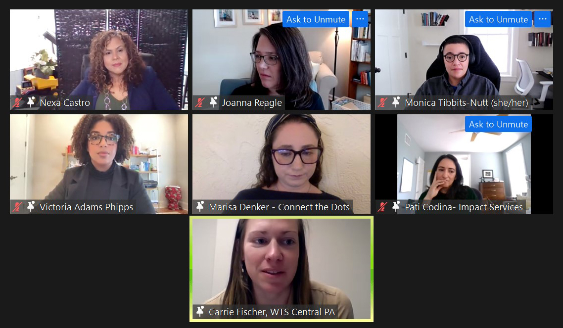563x328 pixels.
Task: Click Monica Tibbits-Nutt's muted microphone icon
Action: (382, 102)
